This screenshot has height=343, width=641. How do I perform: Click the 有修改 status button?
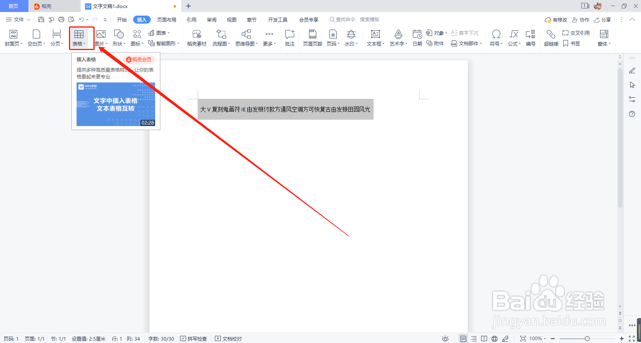[556, 20]
